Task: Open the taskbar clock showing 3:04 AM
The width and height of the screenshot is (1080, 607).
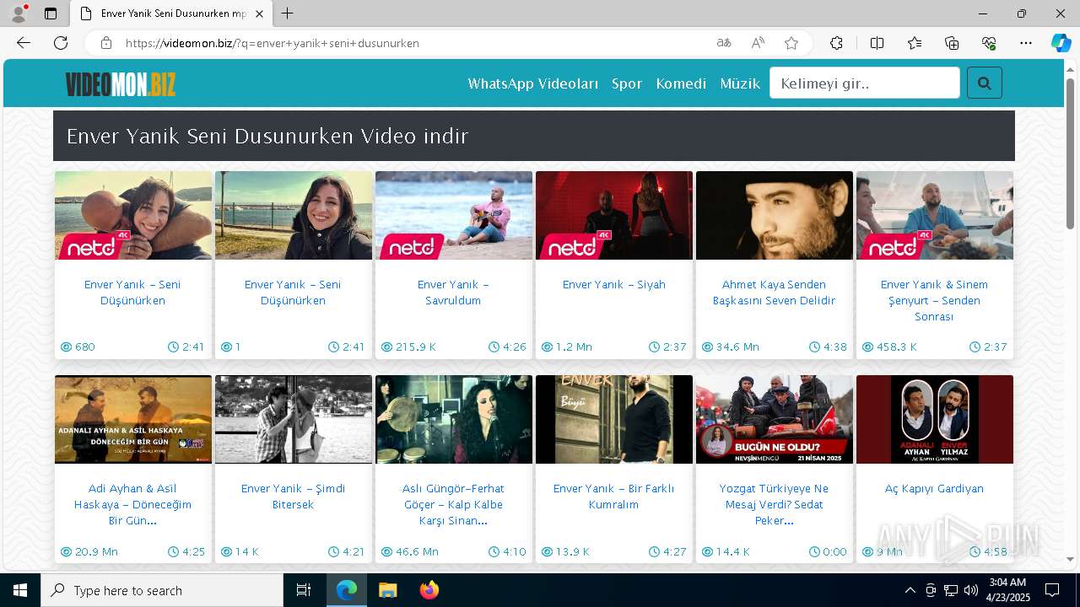Action: tap(1007, 590)
